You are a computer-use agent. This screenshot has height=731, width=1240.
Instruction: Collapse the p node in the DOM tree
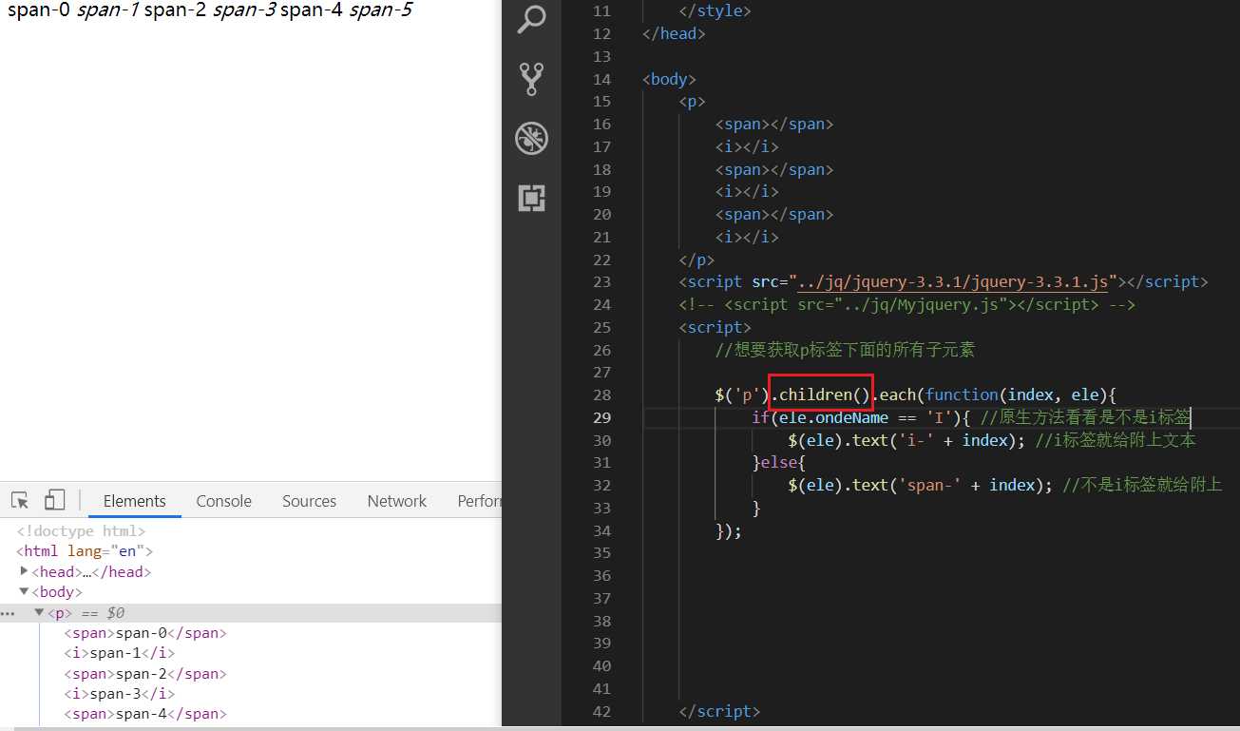[39, 613]
